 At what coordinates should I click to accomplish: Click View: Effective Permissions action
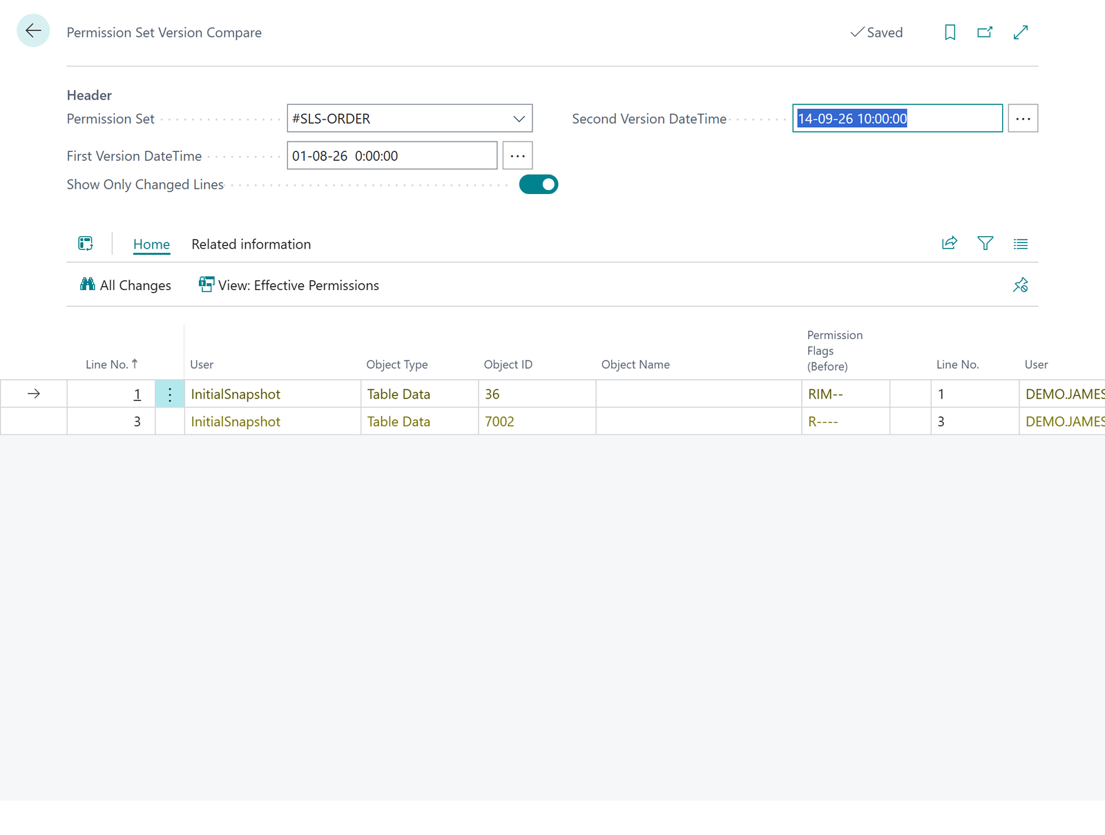[x=289, y=285]
